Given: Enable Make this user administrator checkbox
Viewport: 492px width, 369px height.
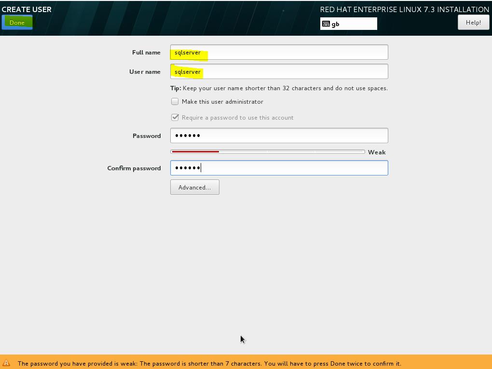Looking at the screenshot, I should pos(175,101).
